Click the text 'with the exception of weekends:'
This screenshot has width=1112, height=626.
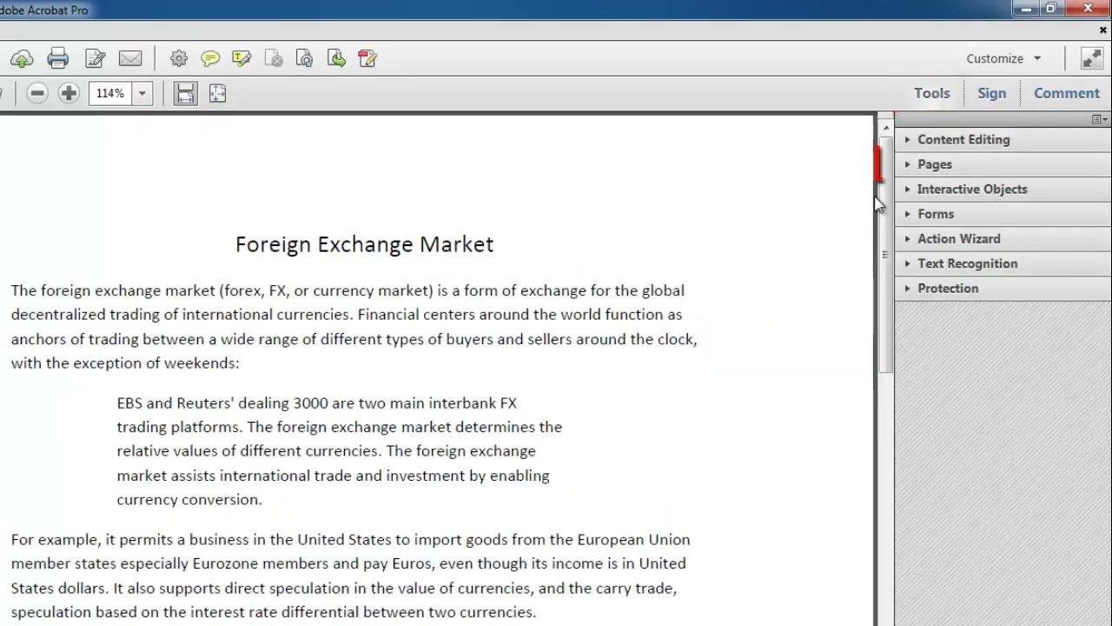125,363
